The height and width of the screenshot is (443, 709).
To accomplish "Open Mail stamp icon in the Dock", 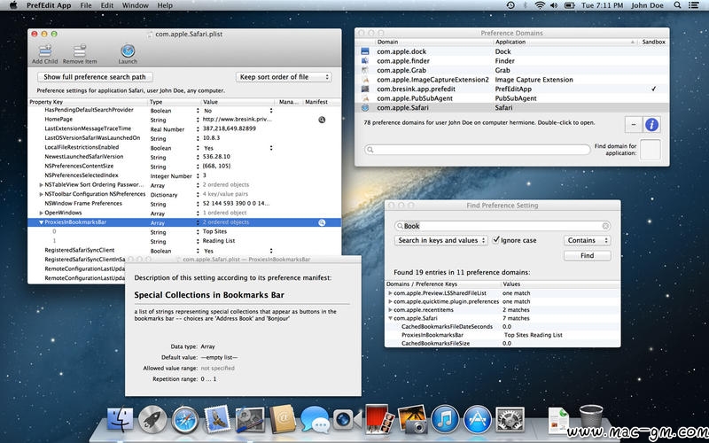I will click(x=217, y=419).
